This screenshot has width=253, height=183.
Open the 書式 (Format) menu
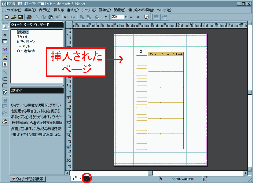point(72,9)
